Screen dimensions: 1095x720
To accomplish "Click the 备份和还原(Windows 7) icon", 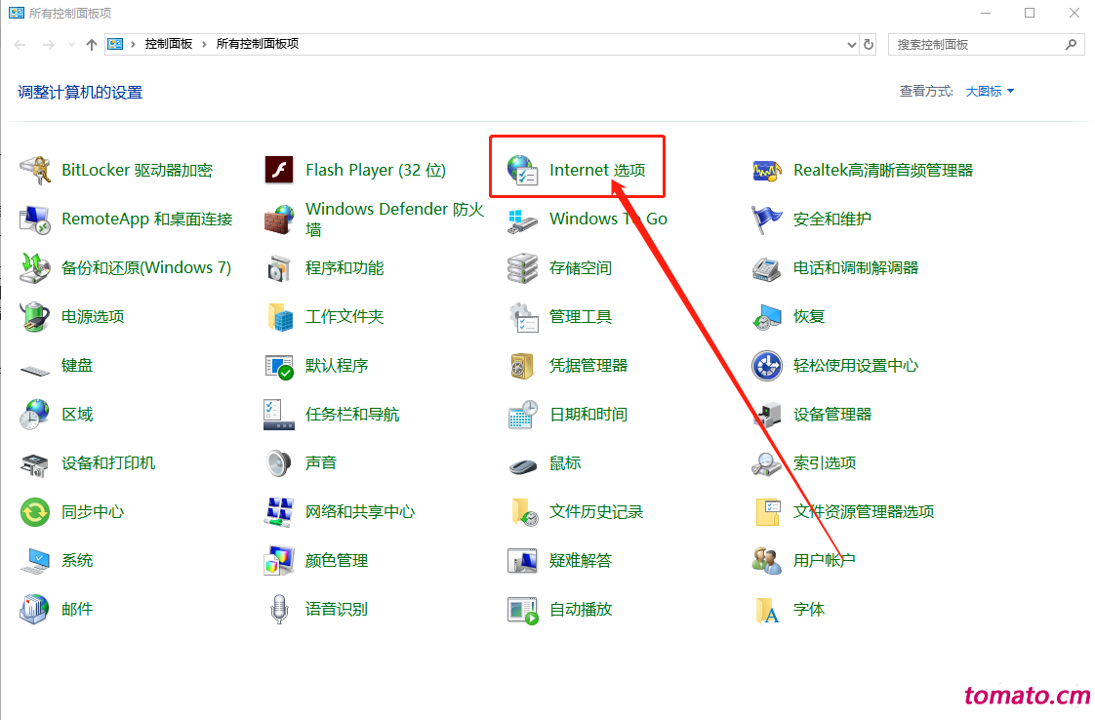I will pyautogui.click(x=35, y=268).
